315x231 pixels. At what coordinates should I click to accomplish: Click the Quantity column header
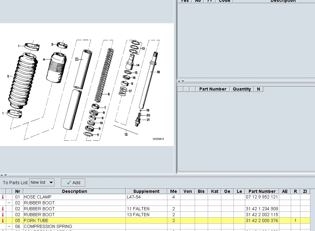(242, 89)
